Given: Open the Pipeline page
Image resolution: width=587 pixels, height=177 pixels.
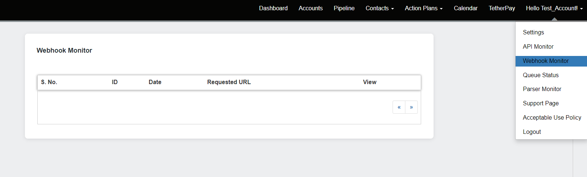Looking at the screenshot, I should click(x=344, y=8).
